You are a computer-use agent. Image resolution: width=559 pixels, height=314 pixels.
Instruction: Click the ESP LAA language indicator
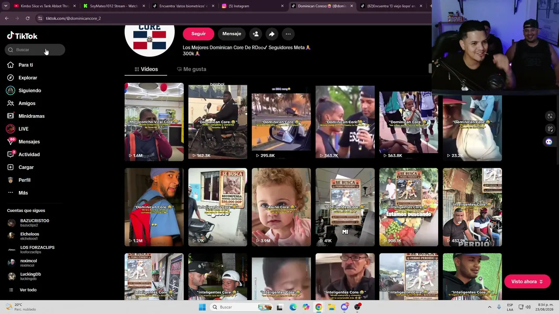tap(510, 307)
